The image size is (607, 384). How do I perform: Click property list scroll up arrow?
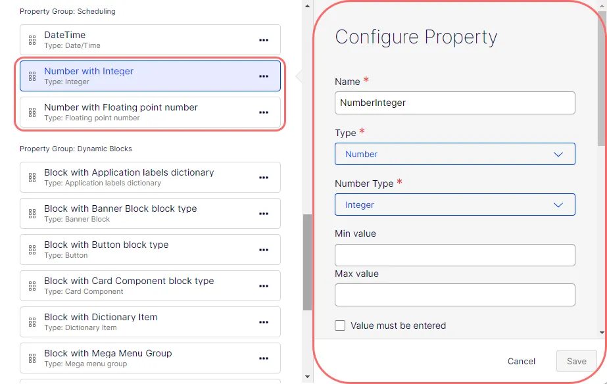point(307,6)
